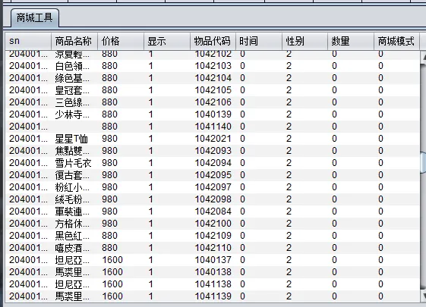Select the 少林寺 product name cell
The width and height of the screenshot is (426, 307).
74,114
